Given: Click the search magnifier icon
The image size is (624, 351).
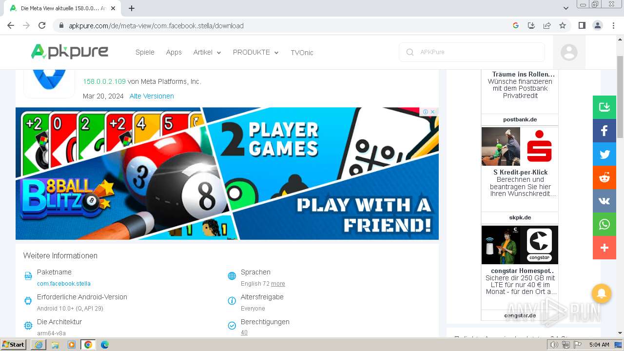Looking at the screenshot, I should [x=410, y=52].
